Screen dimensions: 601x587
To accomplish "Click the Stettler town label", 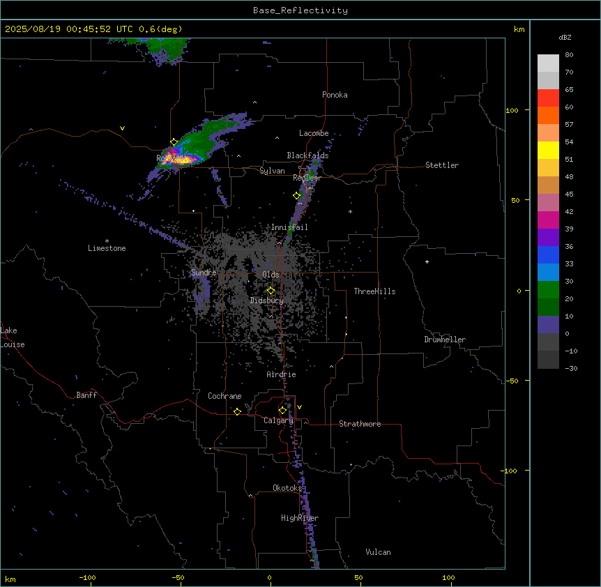I will click(x=442, y=165).
